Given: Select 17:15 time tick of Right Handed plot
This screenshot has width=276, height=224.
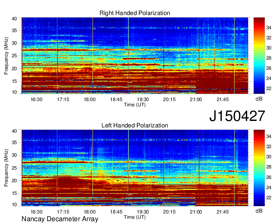Looking at the screenshot, I should click(63, 99).
